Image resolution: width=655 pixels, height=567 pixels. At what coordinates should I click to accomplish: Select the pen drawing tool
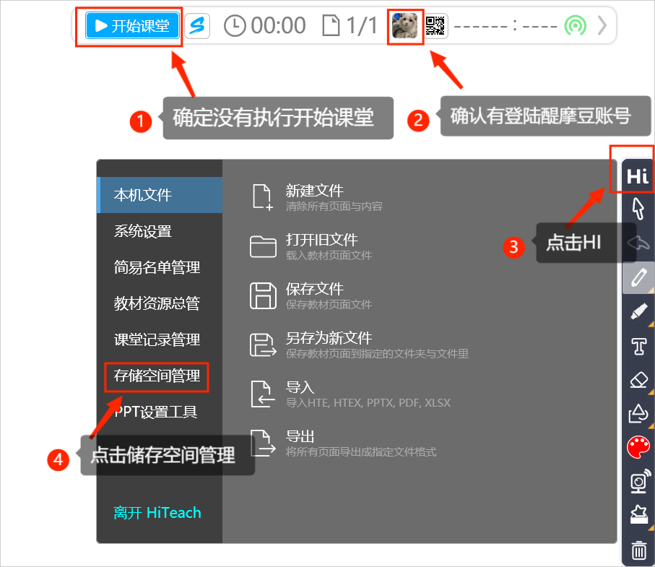click(638, 277)
